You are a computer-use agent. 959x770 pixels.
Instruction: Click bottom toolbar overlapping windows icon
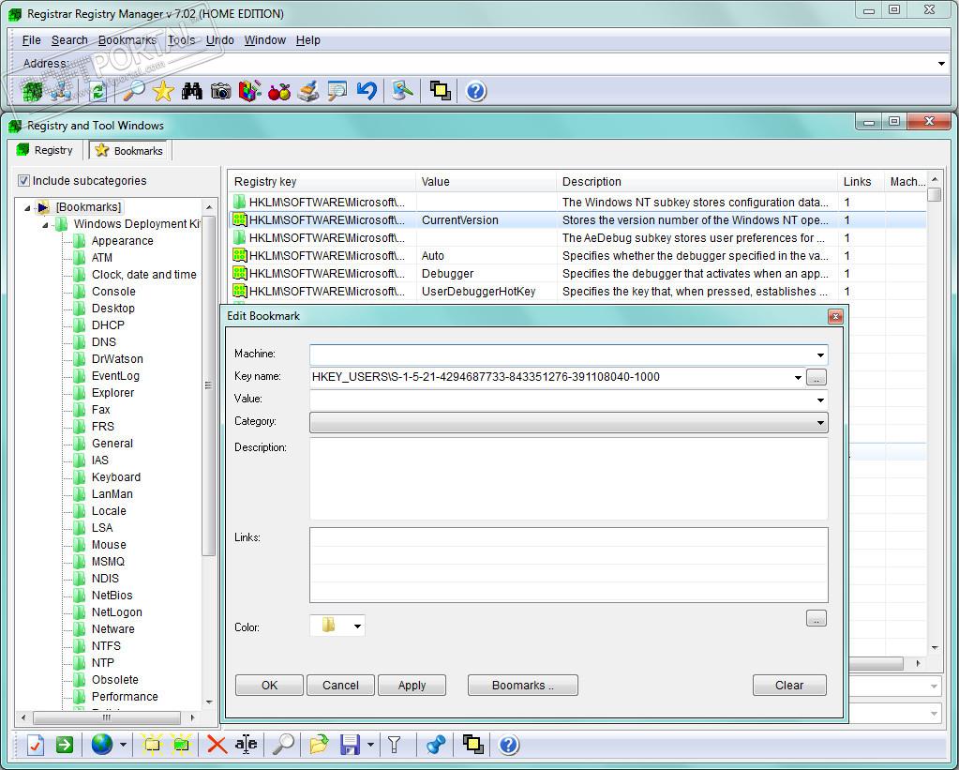(472, 745)
